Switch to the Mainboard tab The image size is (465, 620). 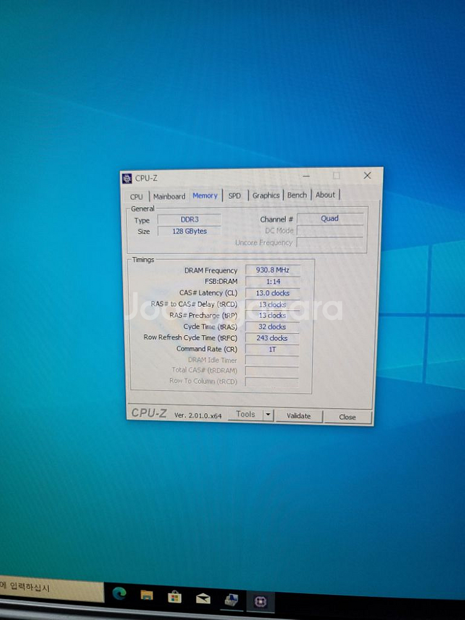(169, 196)
